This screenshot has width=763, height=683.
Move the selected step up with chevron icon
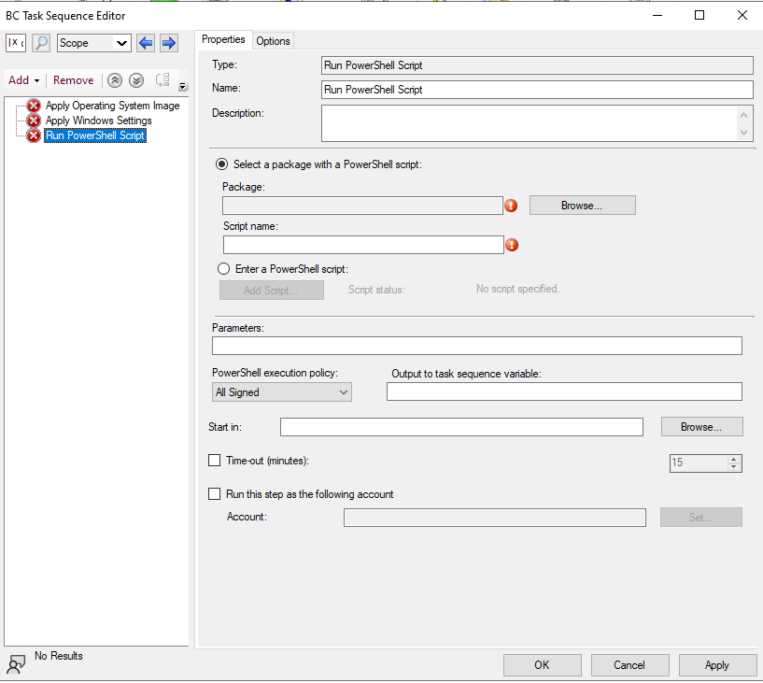click(114, 80)
